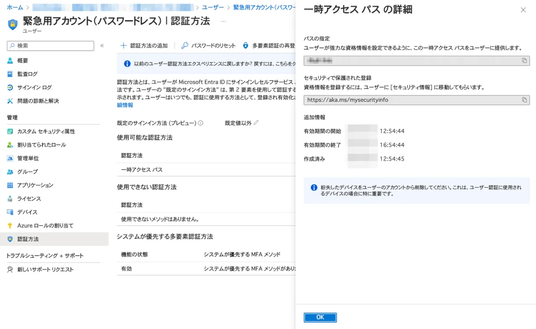Viewport: 536px width, 329px height.
Task: Click the pencil icon next to 既定値以外
Action: coord(256,123)
